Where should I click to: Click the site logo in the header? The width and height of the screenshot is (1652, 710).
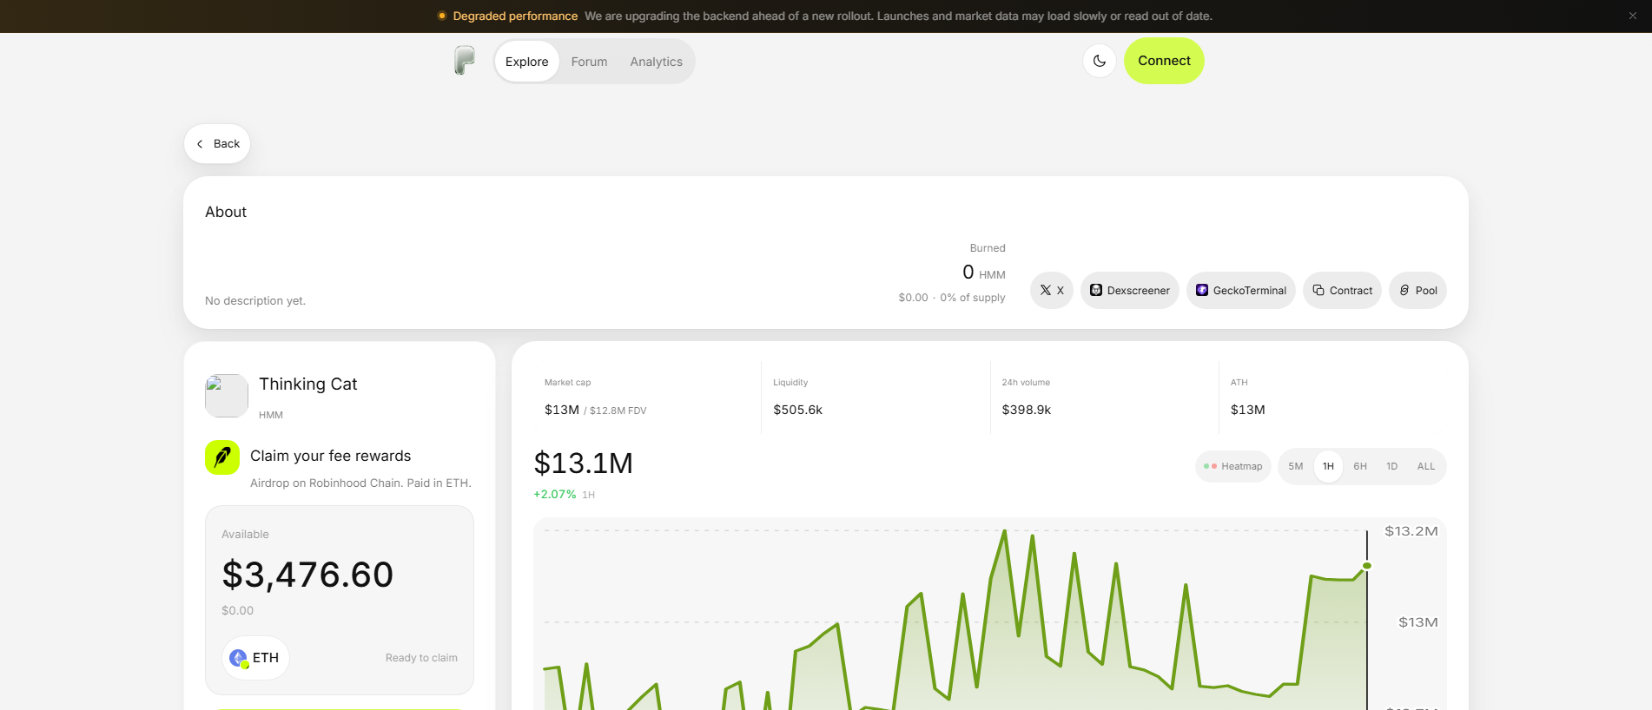[465, 61]
